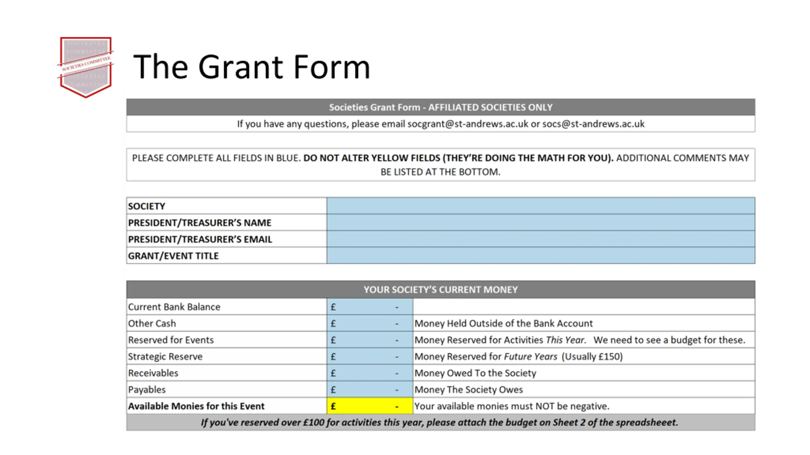
Task: Click 'Money The Society Owes' note
Action: 469,390
